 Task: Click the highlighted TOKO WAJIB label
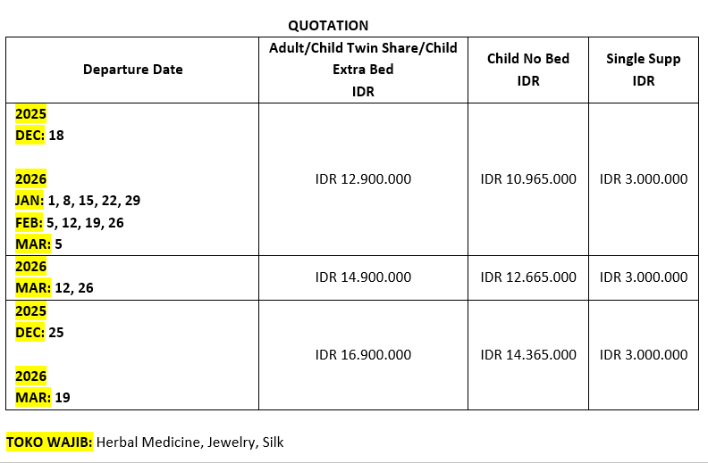(x=49, y=442)
